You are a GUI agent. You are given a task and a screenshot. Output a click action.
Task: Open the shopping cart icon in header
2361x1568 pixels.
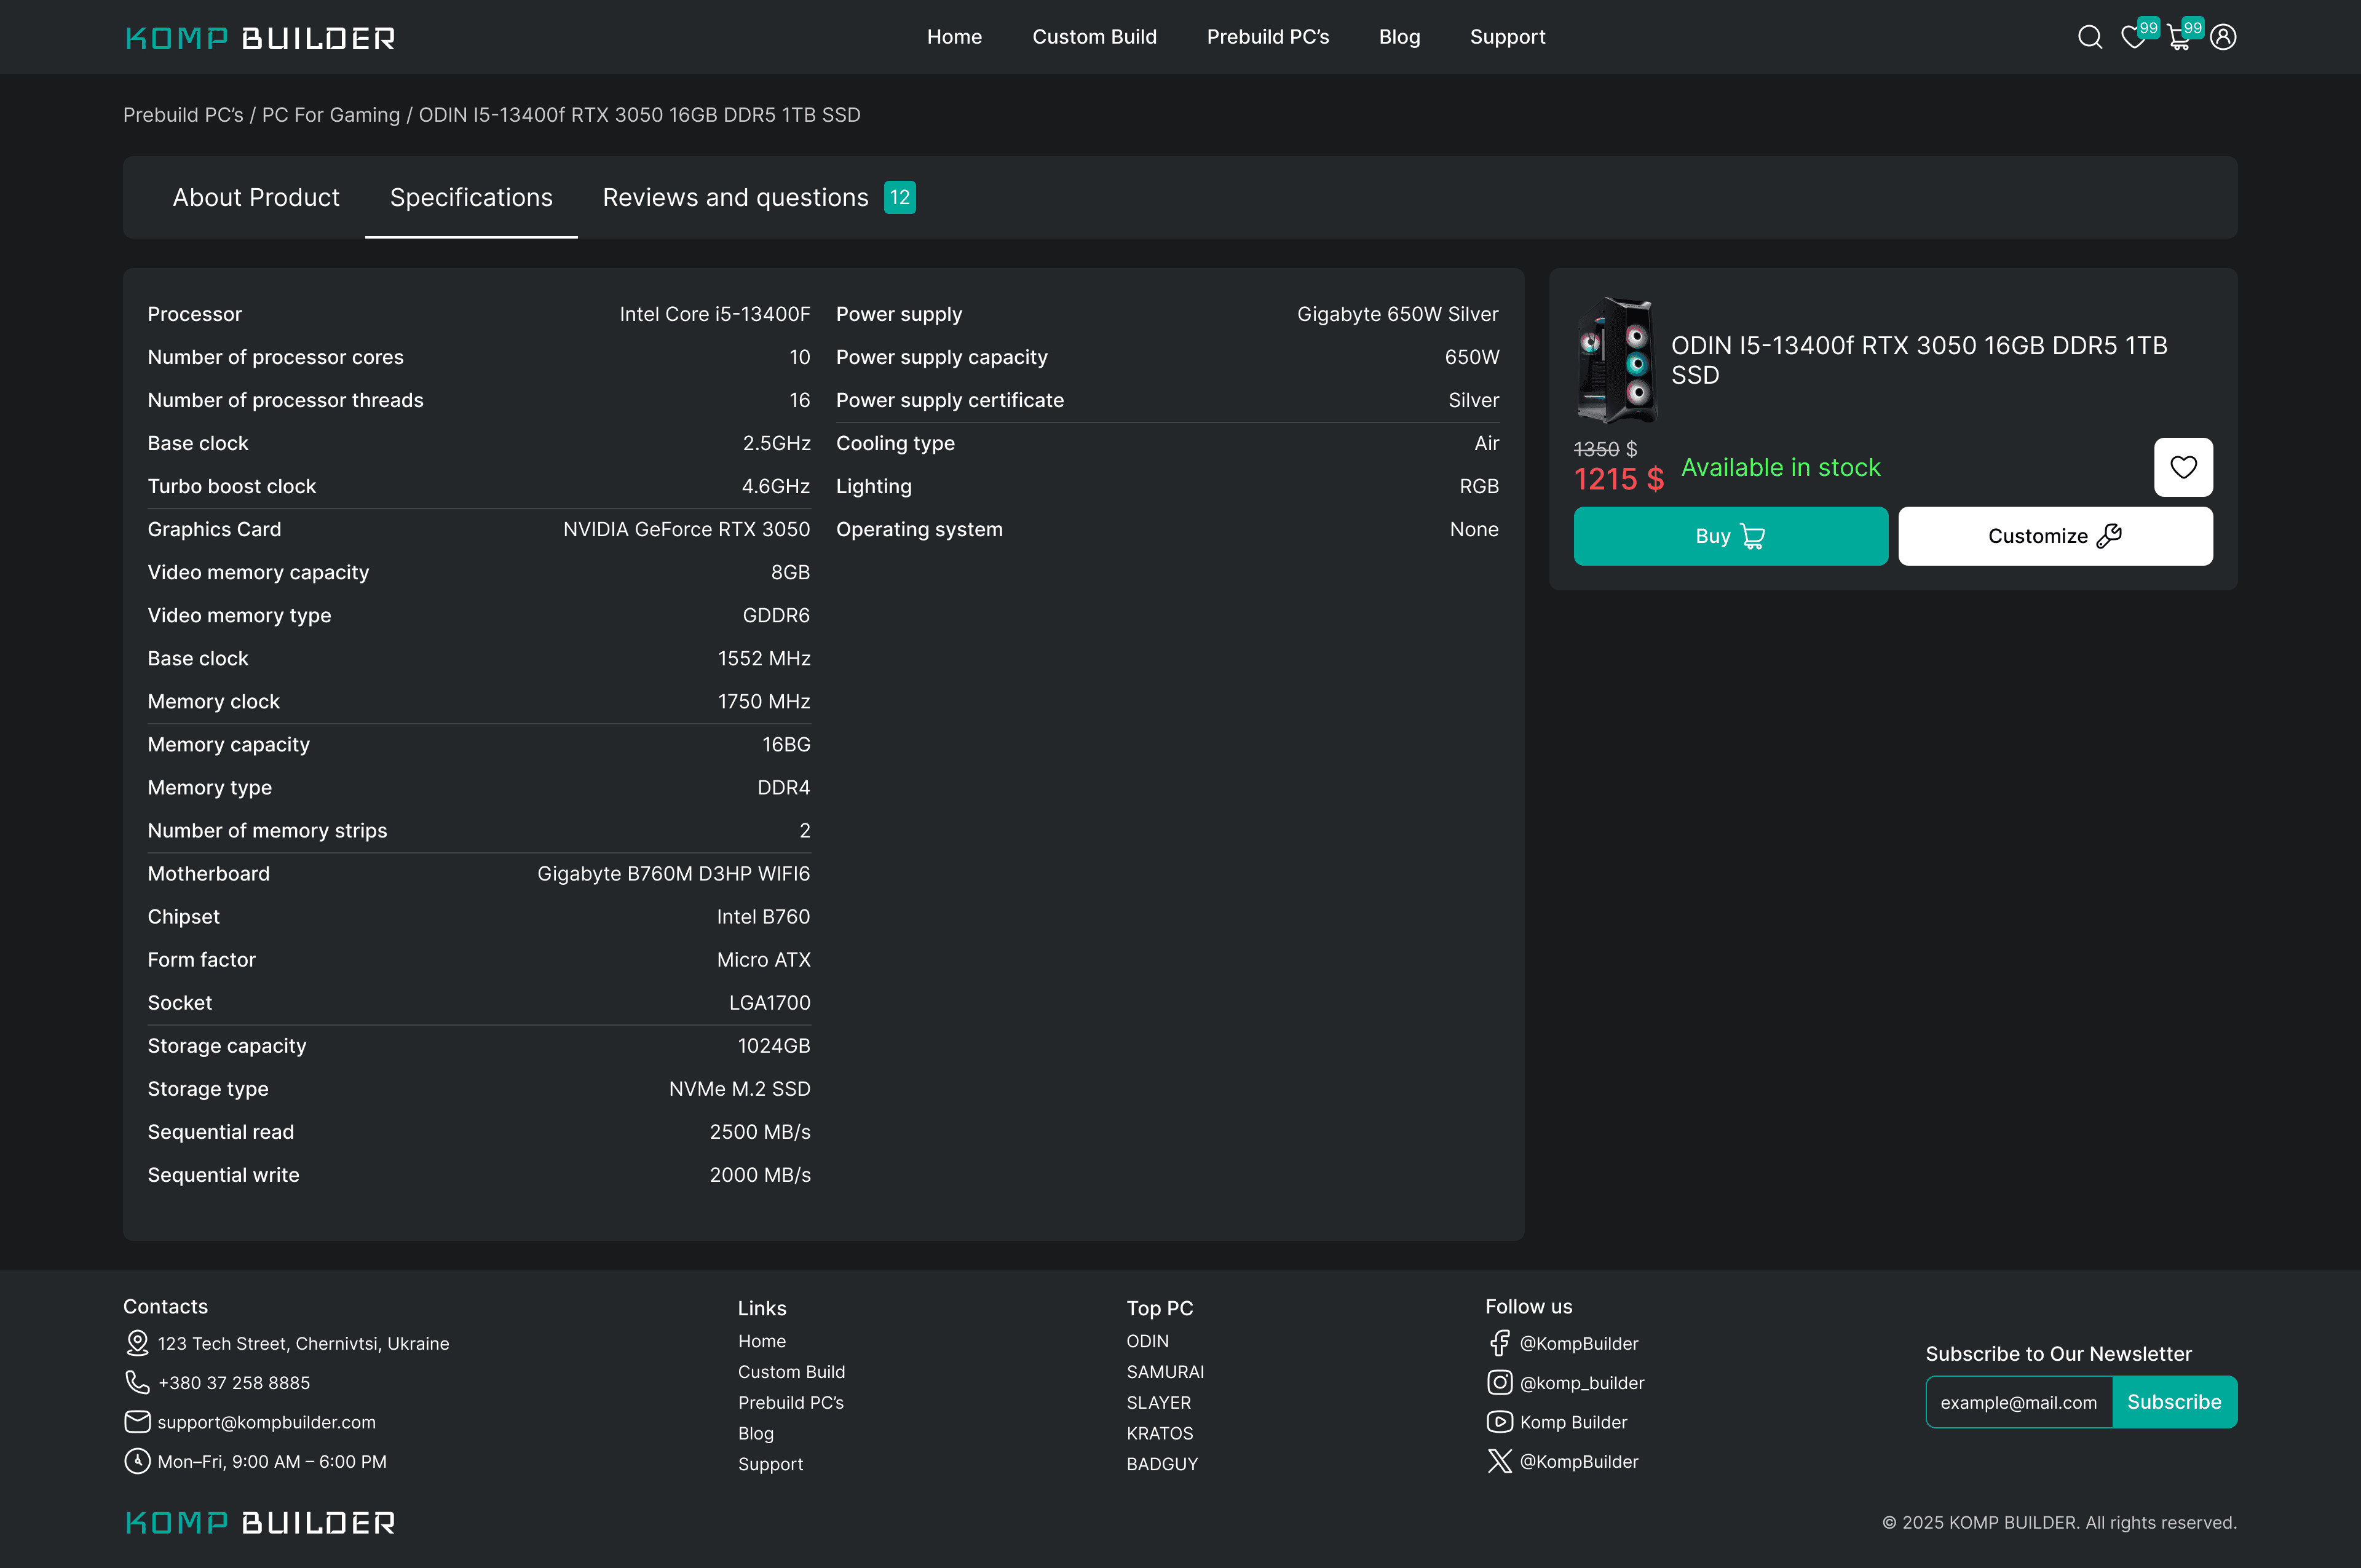point(2178,38)
